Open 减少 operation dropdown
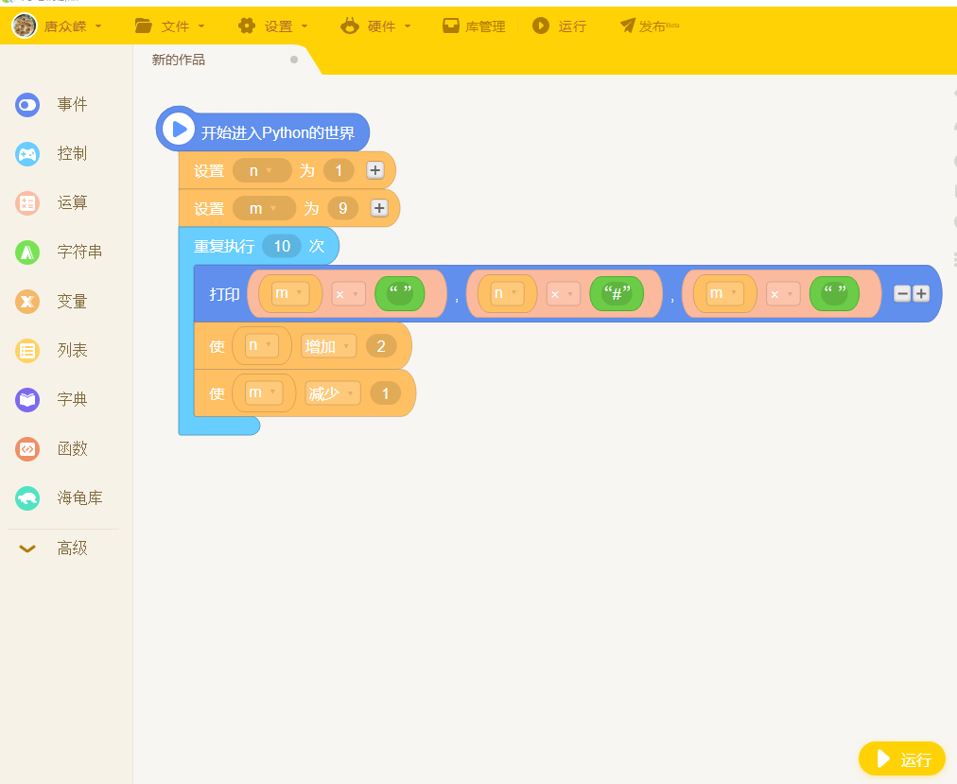Viewport: 957px width, 784px height. click(333, 393)
